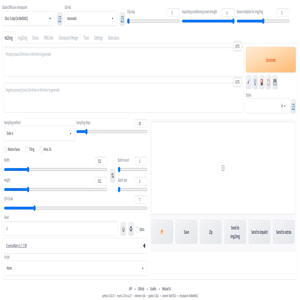Open the Styles dropdown arrow
300x300 pixels.
coord(285,106)
